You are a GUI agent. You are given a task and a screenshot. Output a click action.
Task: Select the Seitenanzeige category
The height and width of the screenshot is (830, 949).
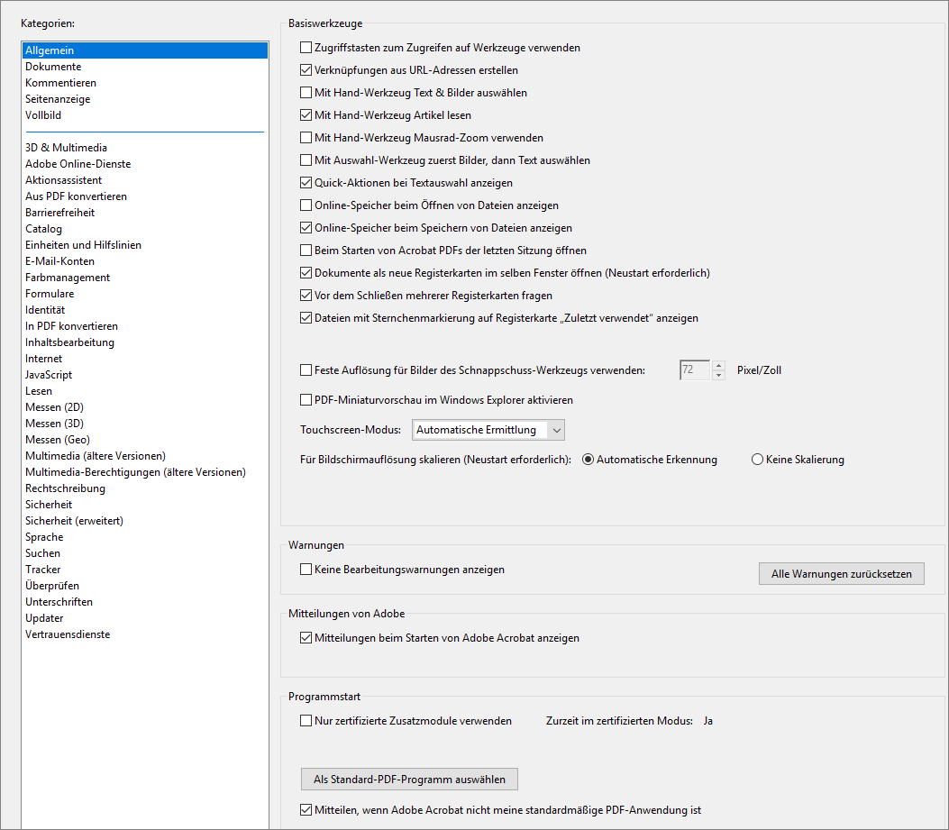pos(58,99)
